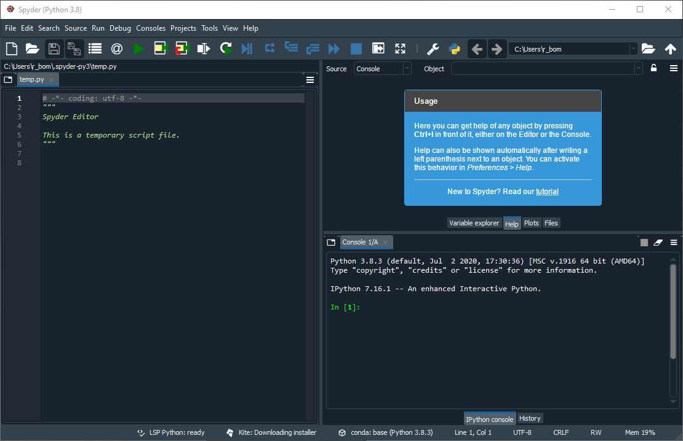
Task: Run the current cell
Action: (161, 49)
